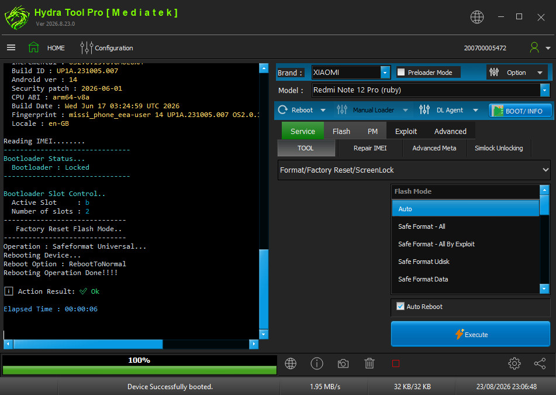Open the Repair IMEI sub-tab
Viewport: 556px width, 395px height.
click(x=370, y=148)
